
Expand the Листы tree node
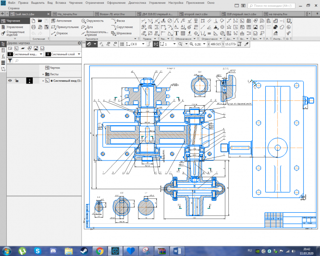[x=43, y=74]
